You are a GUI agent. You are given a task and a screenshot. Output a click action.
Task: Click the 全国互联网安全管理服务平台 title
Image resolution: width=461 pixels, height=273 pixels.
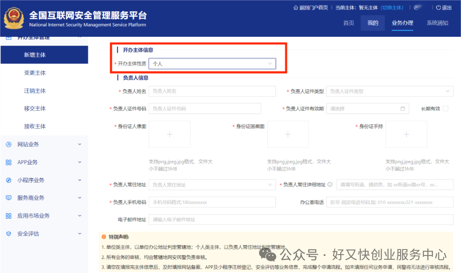[88, 15]
